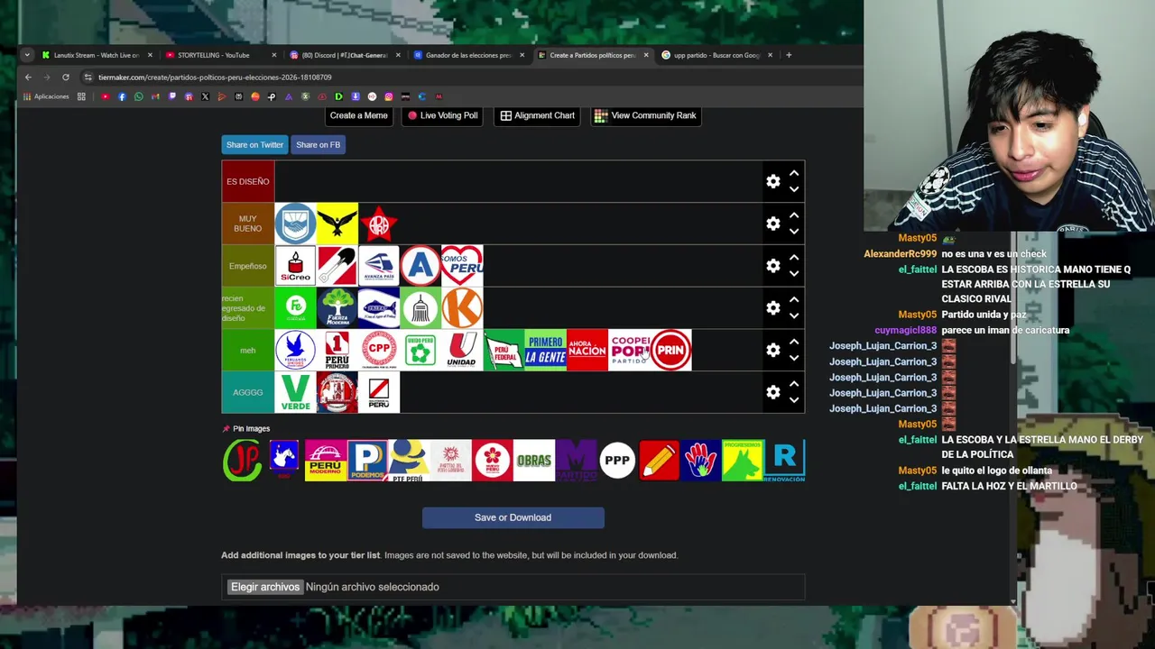Move meh tier up with arrow
The height and width of the screenshot is (649, 1155).
[794, 342]
